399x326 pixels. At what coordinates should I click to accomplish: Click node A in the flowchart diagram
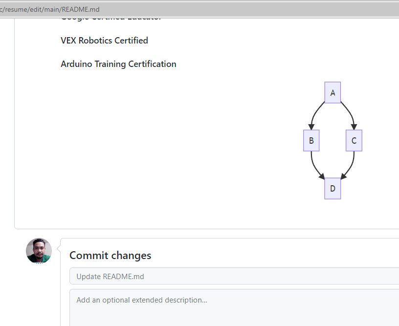(332, 92)
